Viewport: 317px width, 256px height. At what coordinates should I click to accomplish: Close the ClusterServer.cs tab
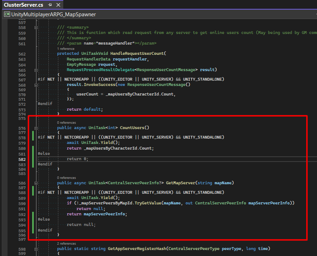[58, 5]
